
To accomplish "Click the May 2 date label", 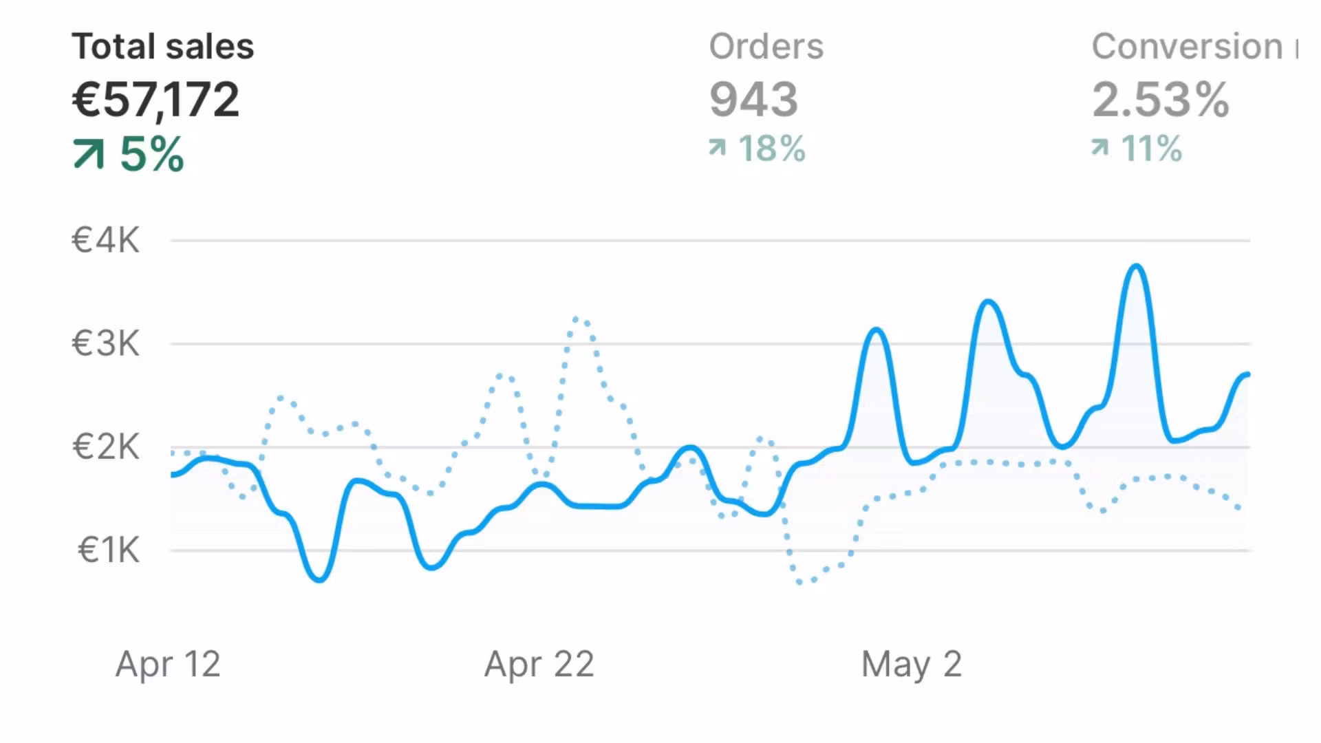I will tap(911, 665).
